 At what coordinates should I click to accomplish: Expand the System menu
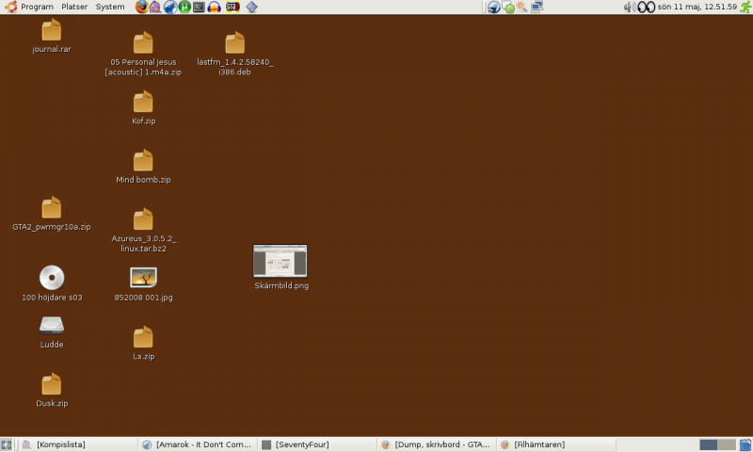point(110,7)
